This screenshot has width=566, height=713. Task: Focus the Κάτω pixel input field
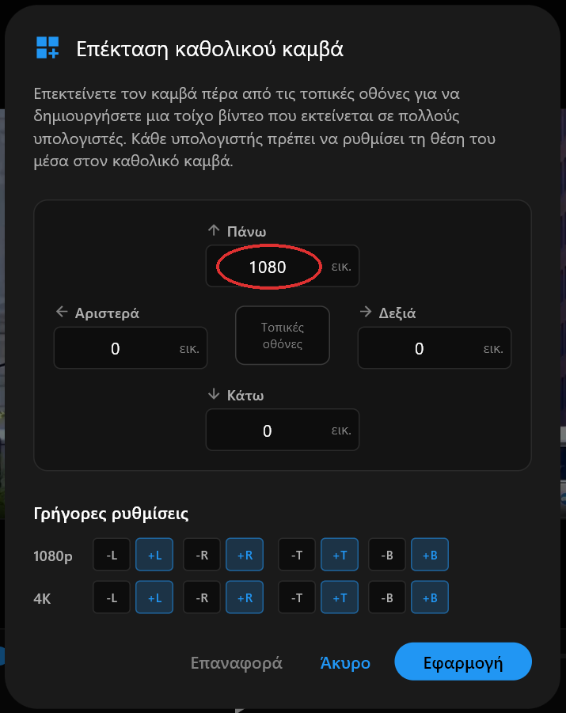tap(283, 430)
